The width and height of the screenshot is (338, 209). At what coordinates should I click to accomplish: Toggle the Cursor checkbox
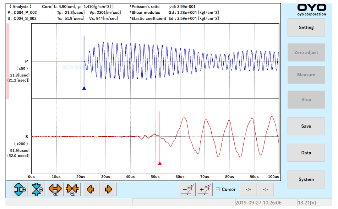[218, 189]
